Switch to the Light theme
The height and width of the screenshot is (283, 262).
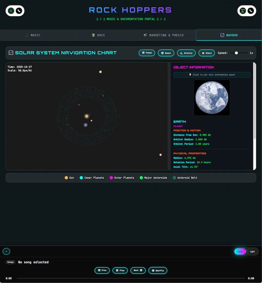pyautogui.click(x=252, y=251)
